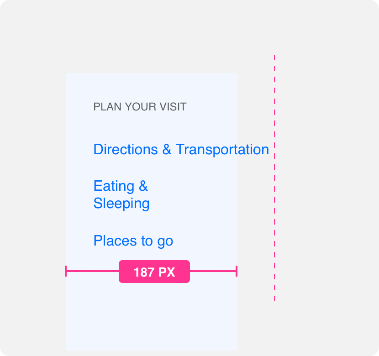Open the Directions & Transportation link

click(x=181, y=150)
